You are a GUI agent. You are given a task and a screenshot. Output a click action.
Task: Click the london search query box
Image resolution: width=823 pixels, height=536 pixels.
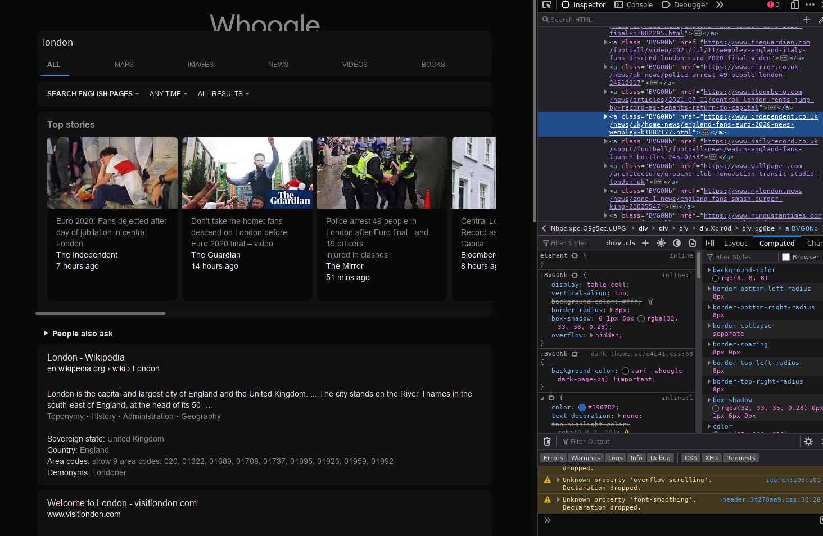coord(264,43)
